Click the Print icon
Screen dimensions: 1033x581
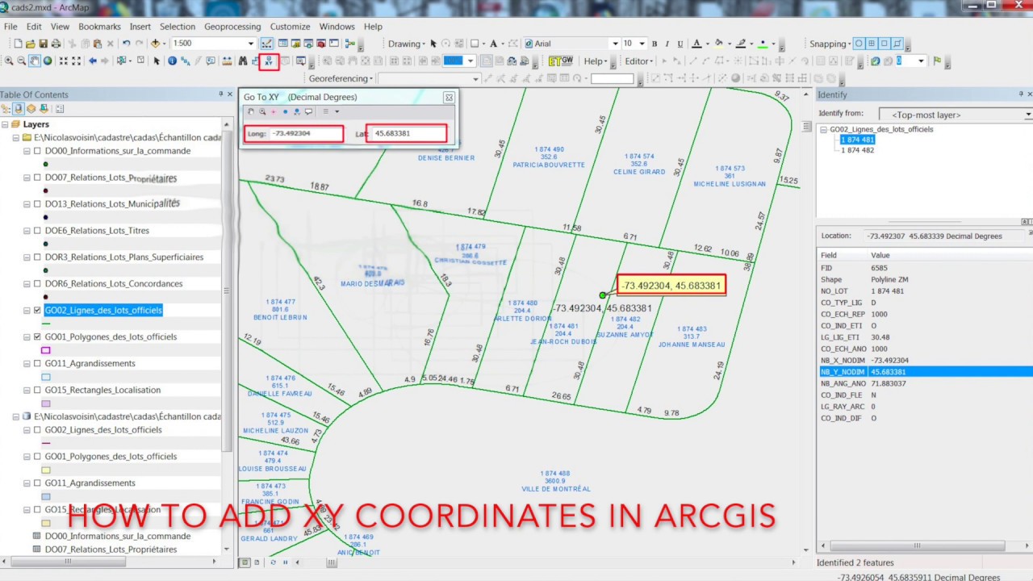click(55, 44)
